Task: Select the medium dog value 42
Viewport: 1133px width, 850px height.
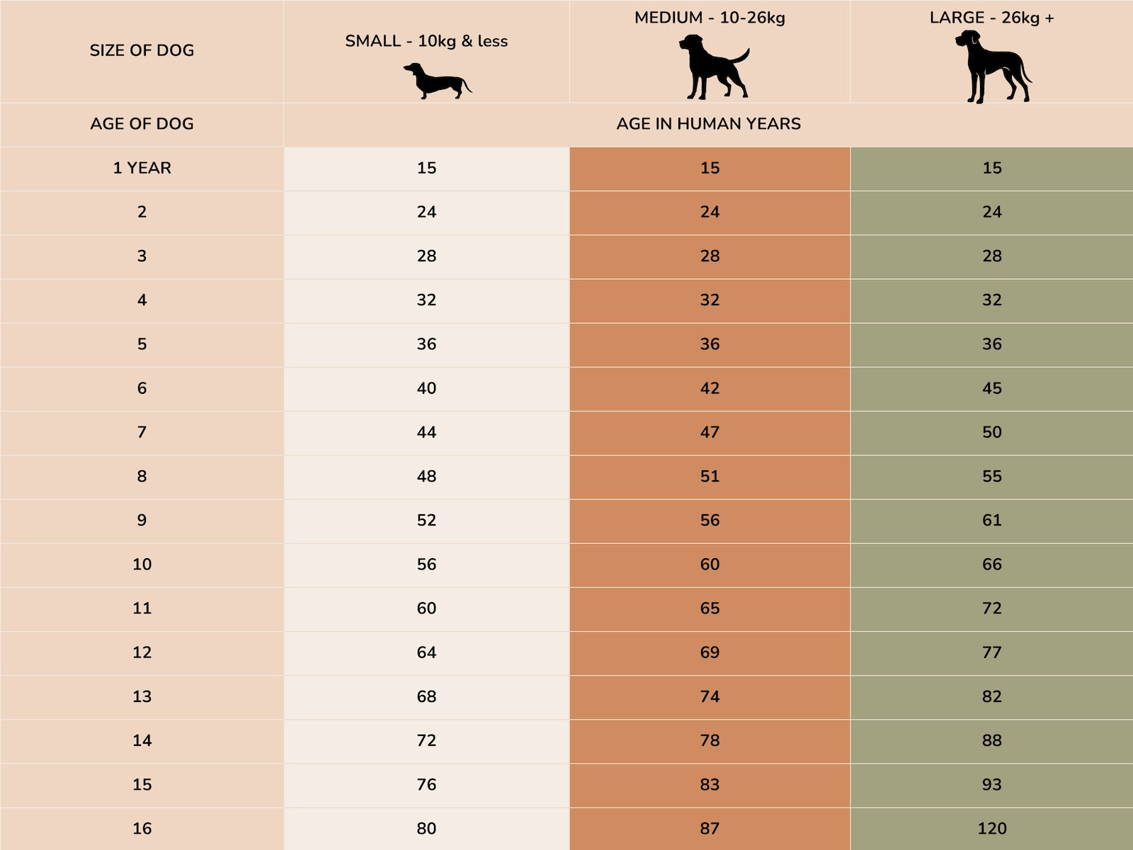Action: 710,388
